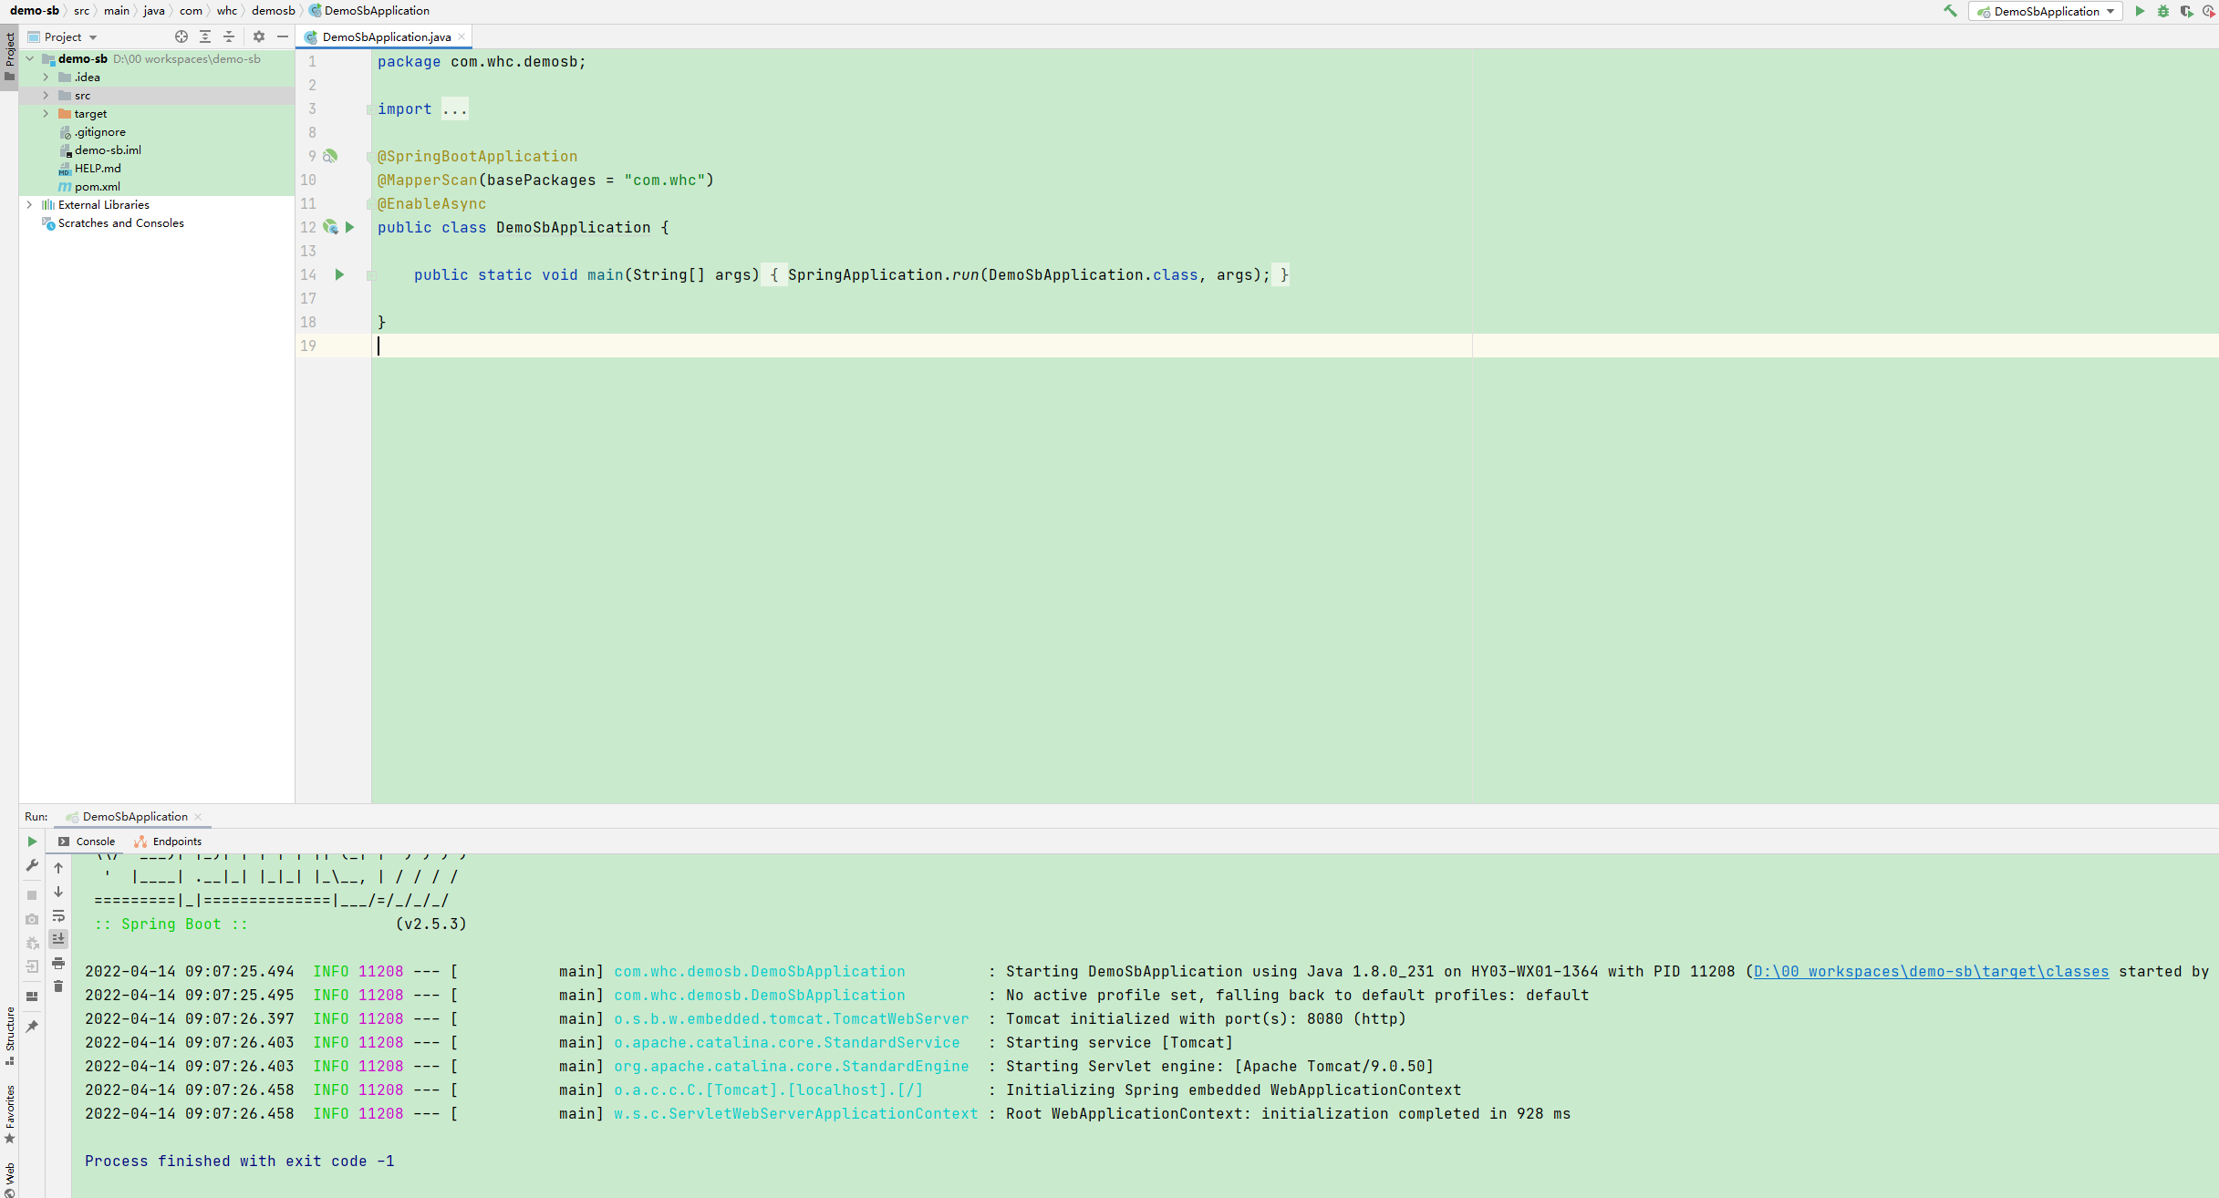Open the target\classes hyperlink in console
Screen dimensions: 2219x1198
point(1931,971)
